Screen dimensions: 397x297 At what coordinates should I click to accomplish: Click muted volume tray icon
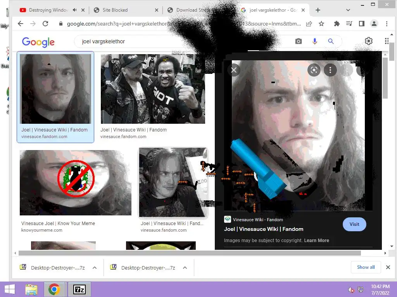pyautogui.click(x=351, y=290)
